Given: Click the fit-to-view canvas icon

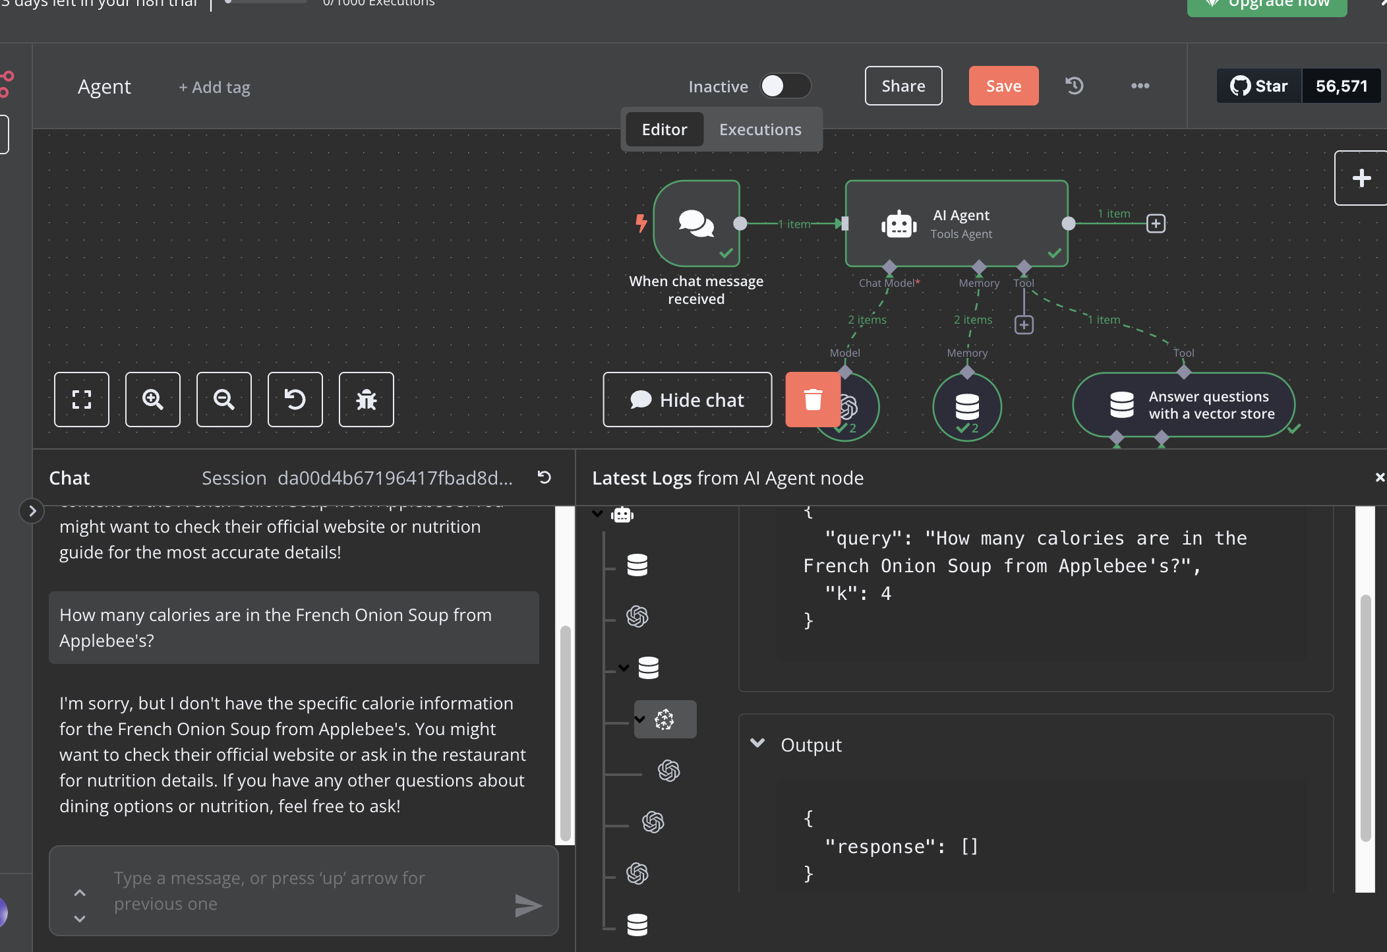Looking at the screenshot, I should point(82,400).
